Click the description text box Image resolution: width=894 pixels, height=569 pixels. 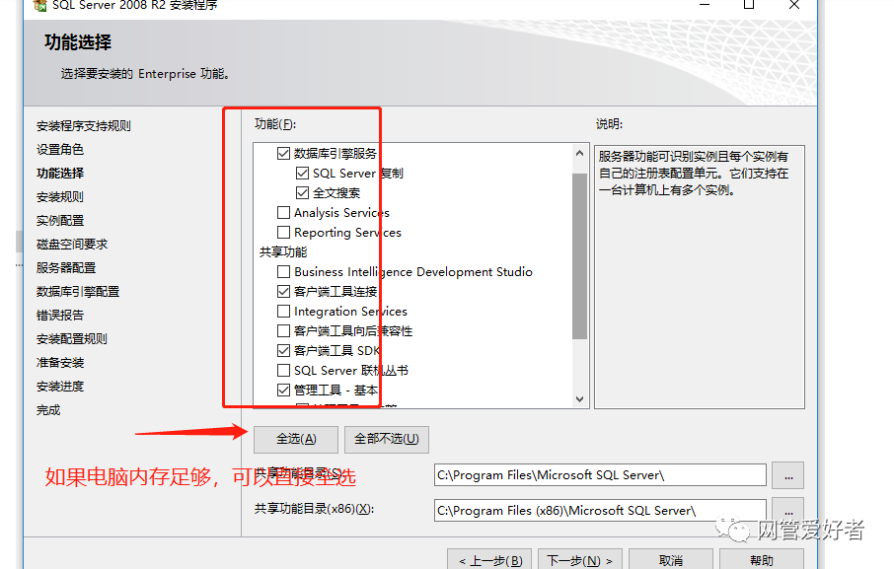pyautogui.click(x=699, y=277)
